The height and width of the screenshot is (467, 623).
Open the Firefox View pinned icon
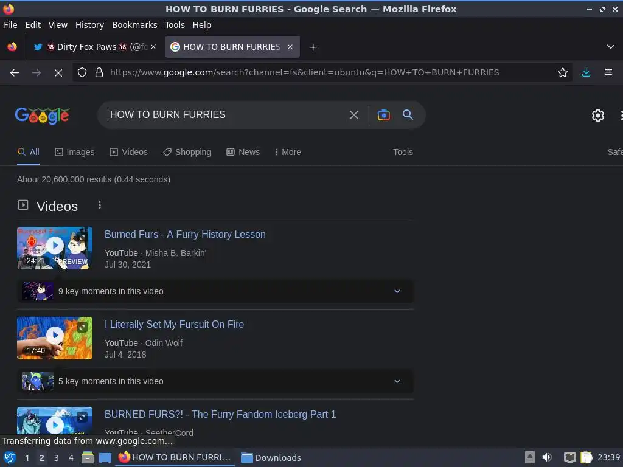point(12,47)
